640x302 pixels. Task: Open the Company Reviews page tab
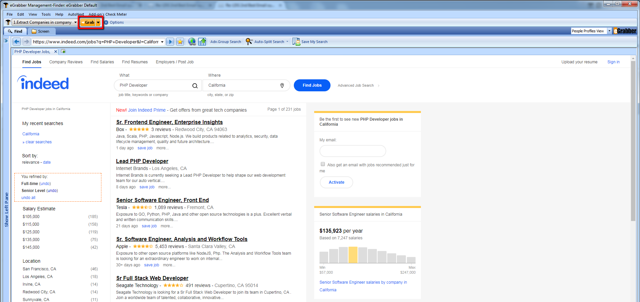pyautogui.click(x=66, y=62)
